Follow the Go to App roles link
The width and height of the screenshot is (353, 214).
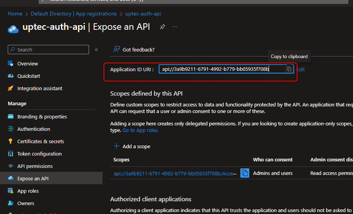(x=141, y=130)
